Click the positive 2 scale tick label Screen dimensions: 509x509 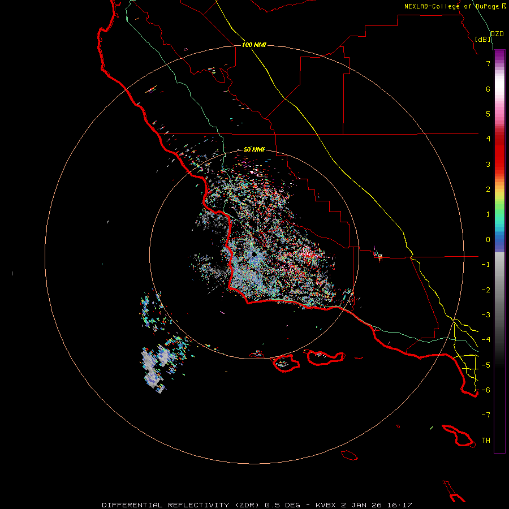488,189
